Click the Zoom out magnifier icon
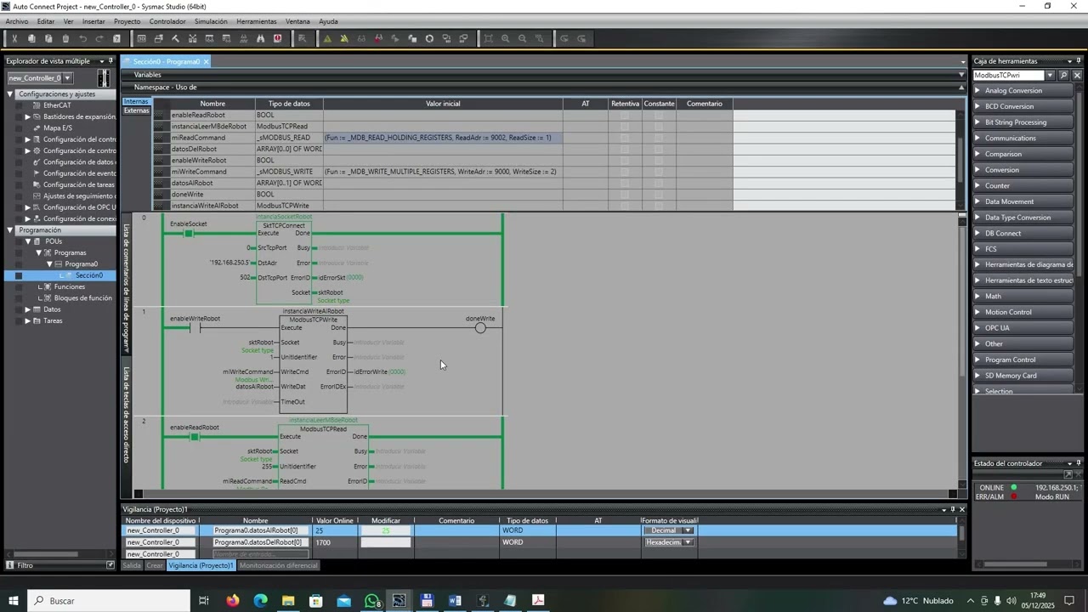The image size is (1088, 612). pos(522,38)
